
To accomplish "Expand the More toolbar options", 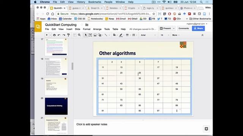I will 176,35.
